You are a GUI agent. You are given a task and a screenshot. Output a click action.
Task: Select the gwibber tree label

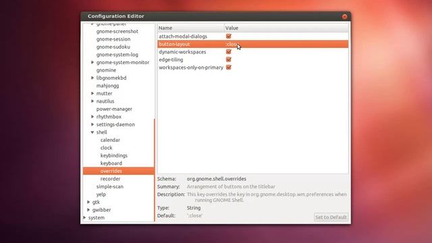[x=102, y=210]
